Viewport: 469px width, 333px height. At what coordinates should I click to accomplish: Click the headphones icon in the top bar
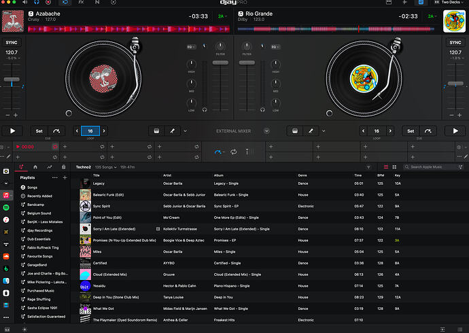[x=37, y=2]
